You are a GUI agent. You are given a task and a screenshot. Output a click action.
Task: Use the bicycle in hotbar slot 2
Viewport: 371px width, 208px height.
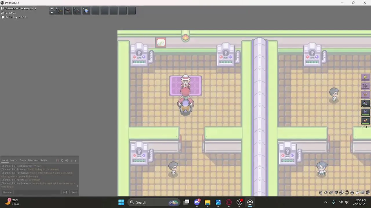pos(68,11)
